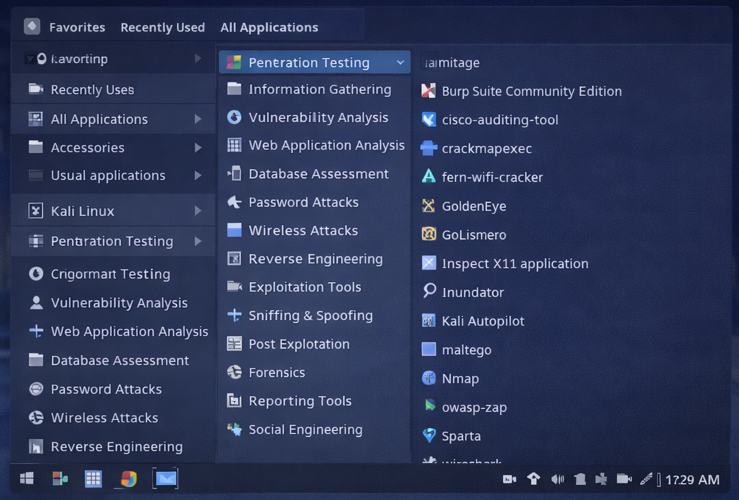Open fern-wifi-cracker icon

click(x=428, y=177)
